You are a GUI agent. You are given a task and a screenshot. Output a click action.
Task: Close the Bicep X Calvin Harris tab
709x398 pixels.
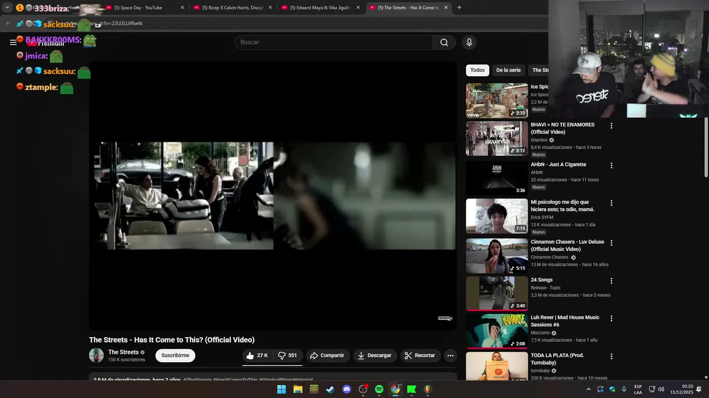click(x=270, y=8)
